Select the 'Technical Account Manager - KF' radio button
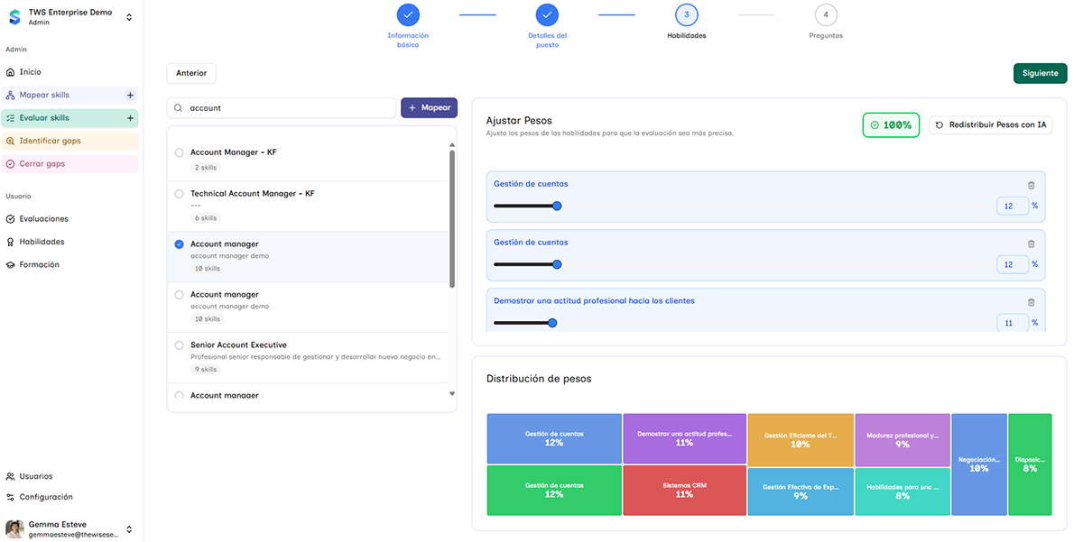1083x542 pixels. click(x=179, y=194)
